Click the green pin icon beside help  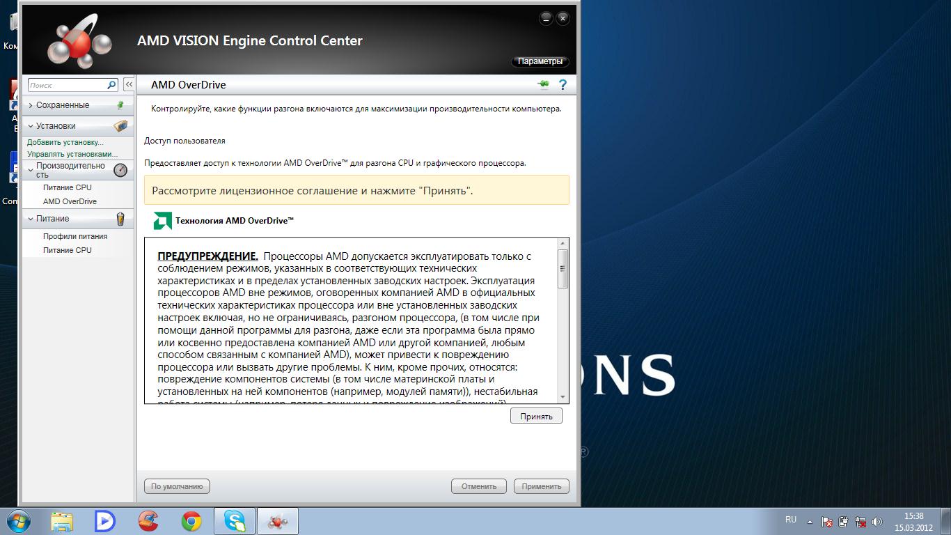coord(543,84)
